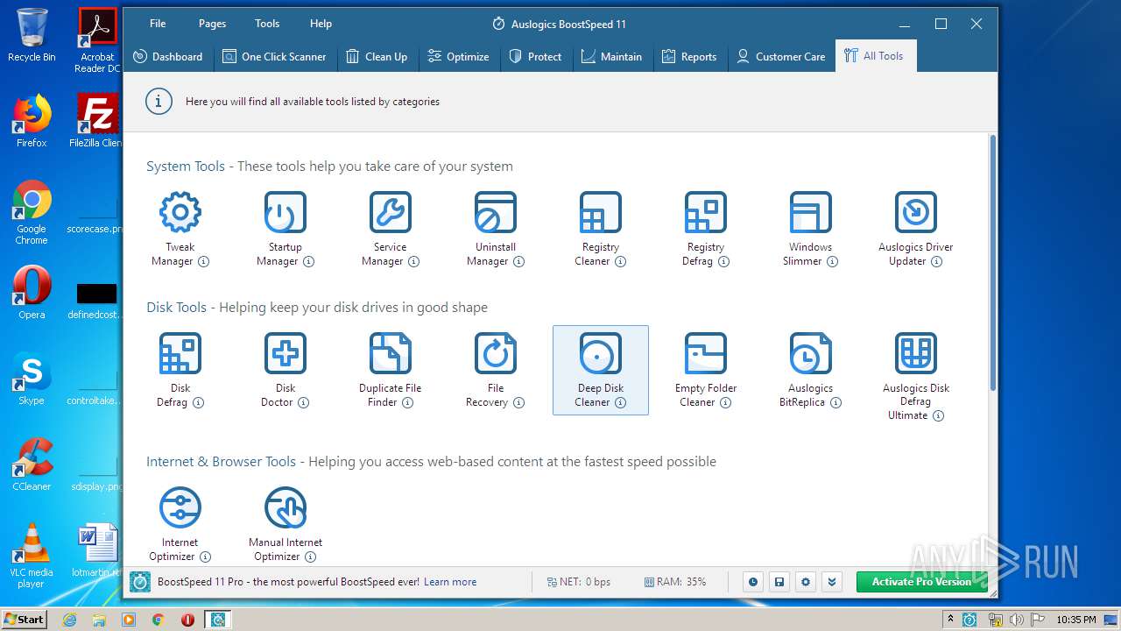This screenshot has height=631, width=1121.
Task: Open the Service Manager tool
Action: pos(391,230)
